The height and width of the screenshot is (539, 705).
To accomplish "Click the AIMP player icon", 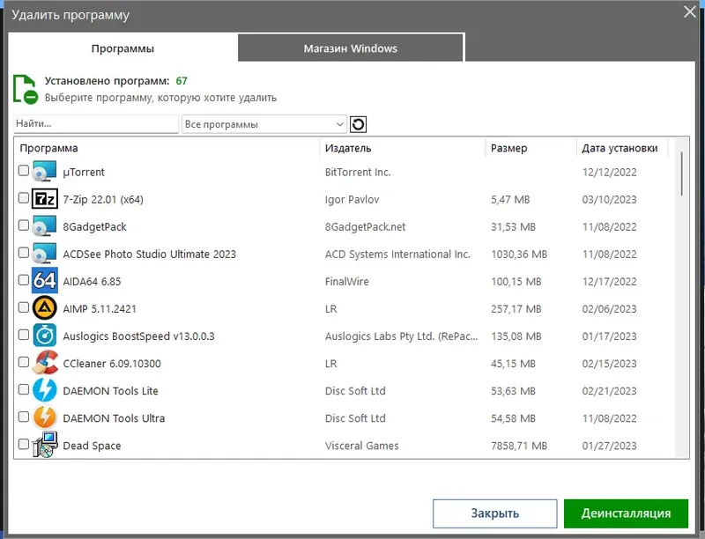I will (x=44, y=308).
